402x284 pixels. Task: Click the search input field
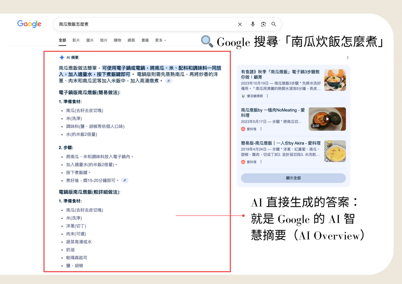coord(146,24)
